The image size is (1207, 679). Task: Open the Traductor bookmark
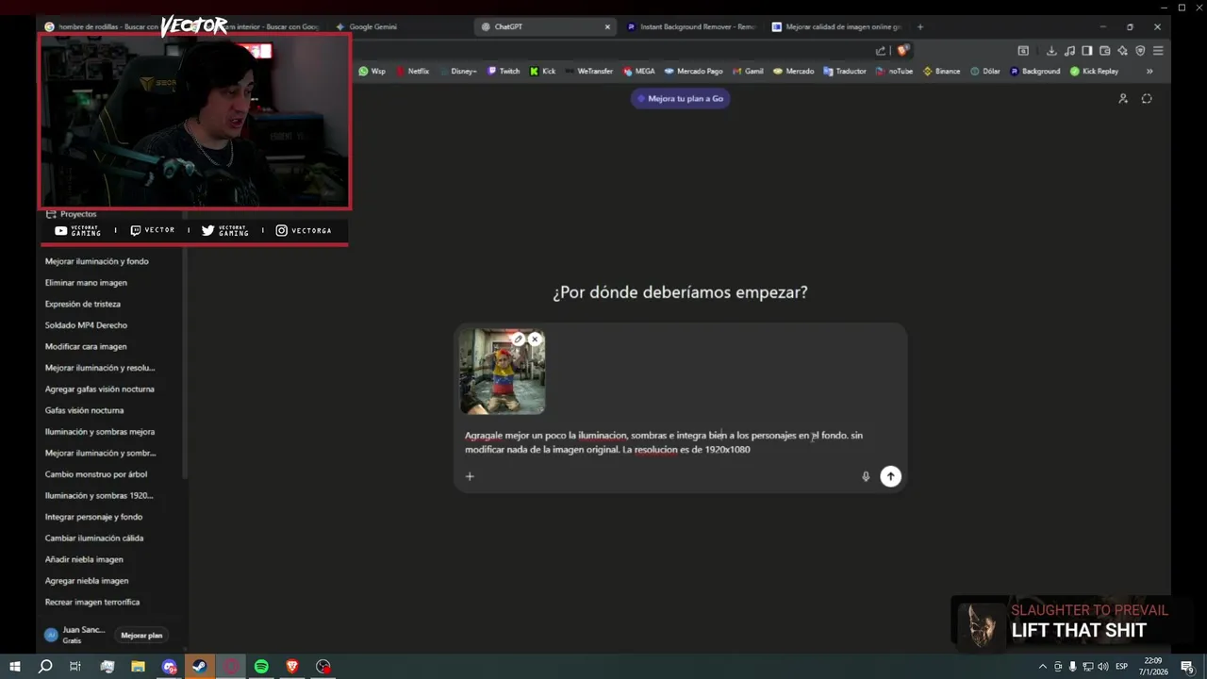(x=844, y=71)
